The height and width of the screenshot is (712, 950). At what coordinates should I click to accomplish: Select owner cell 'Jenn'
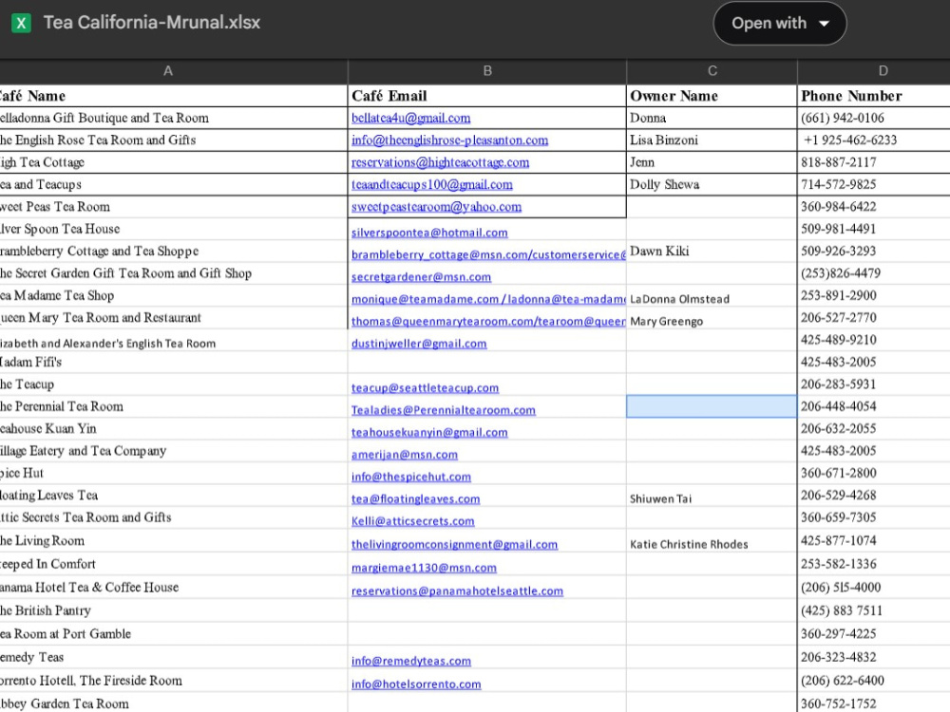click(712, 162)
